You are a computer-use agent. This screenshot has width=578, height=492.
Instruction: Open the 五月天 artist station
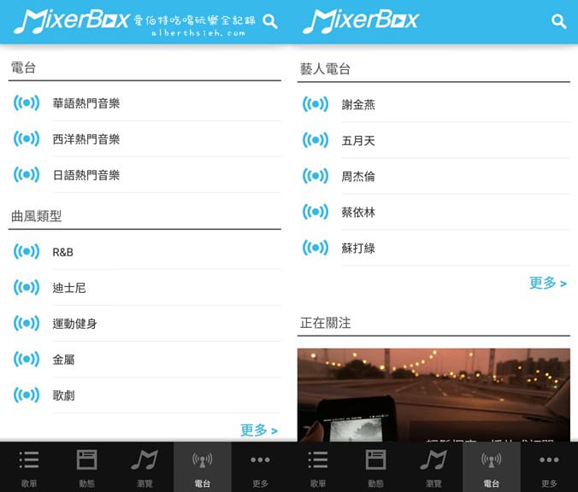[x=433, y=140]
